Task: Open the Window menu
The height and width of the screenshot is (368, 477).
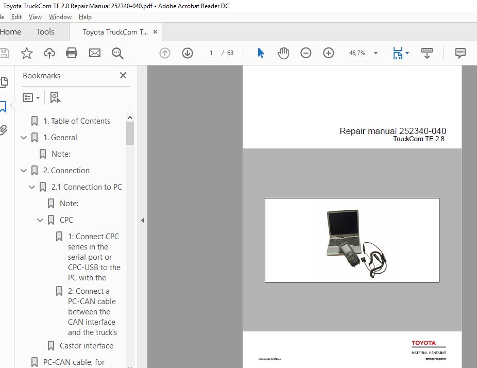Action: (x=60, y=17)
